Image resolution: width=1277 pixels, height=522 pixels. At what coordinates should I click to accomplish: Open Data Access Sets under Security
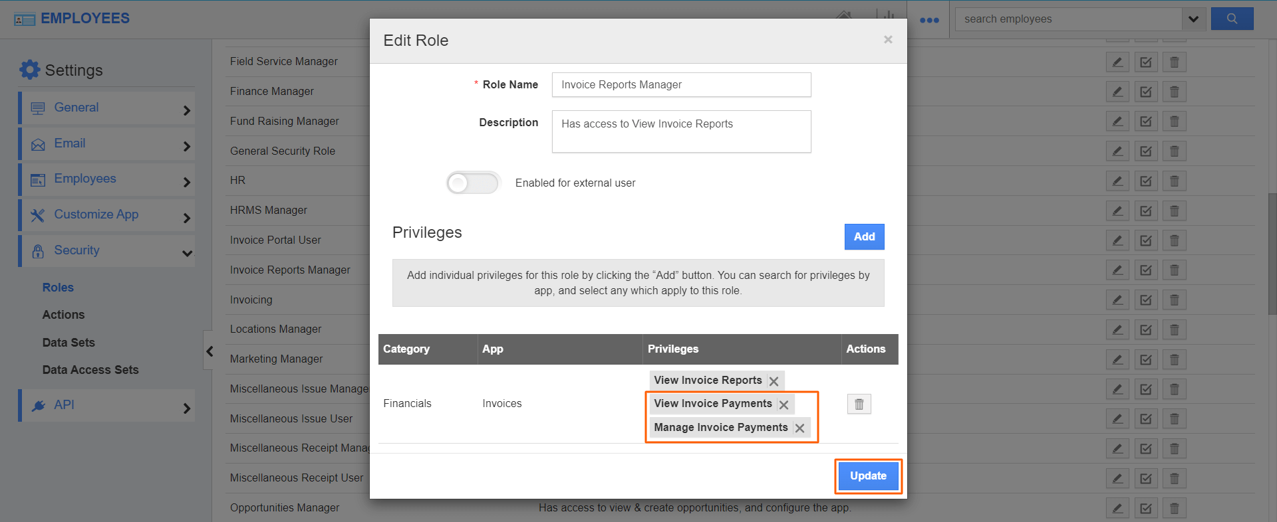point(90,370)
